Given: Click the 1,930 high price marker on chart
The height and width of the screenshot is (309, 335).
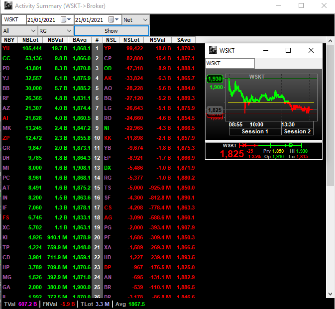Looking at the screenshot, I should coord(215,79).
